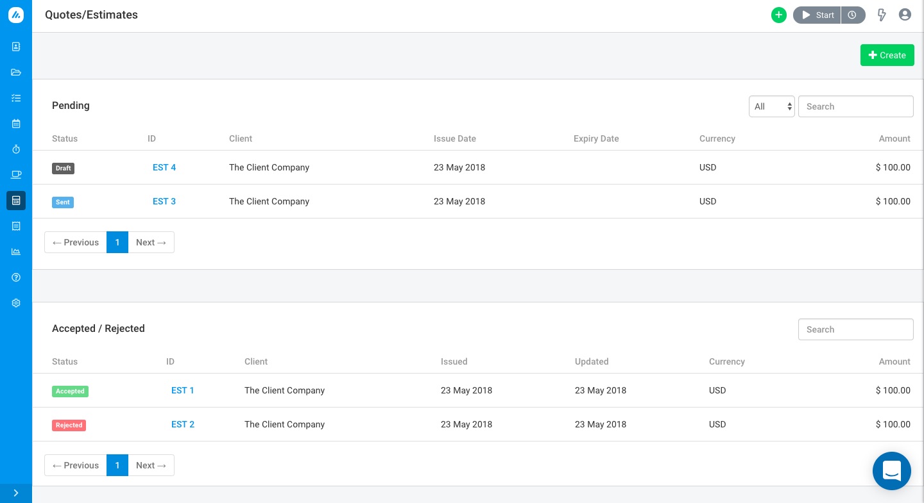This screenshot has height=503, width=924.
Task: Click the Sent status badge
Action: pos(63,202)
